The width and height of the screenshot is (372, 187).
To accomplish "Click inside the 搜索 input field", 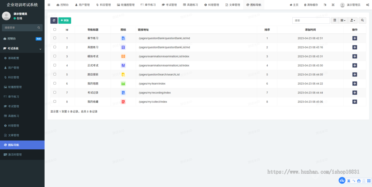I will pyautogui.click(x=311, y=20).
